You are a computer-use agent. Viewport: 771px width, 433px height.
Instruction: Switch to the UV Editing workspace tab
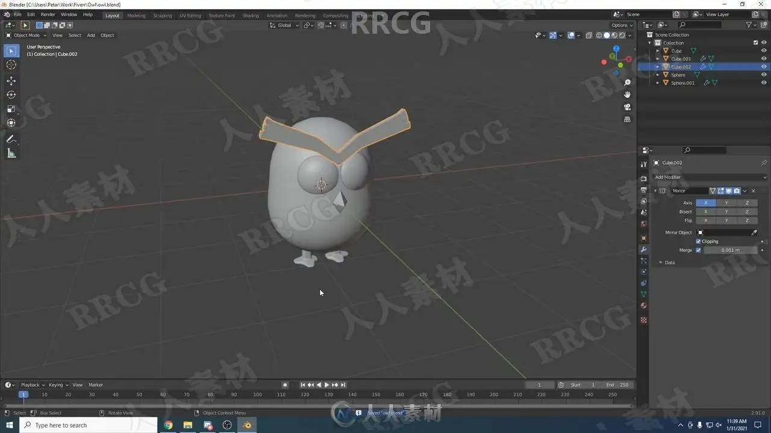(190, 16)
